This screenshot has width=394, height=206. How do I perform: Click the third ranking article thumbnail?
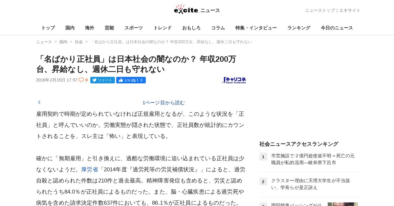[343, 204]
